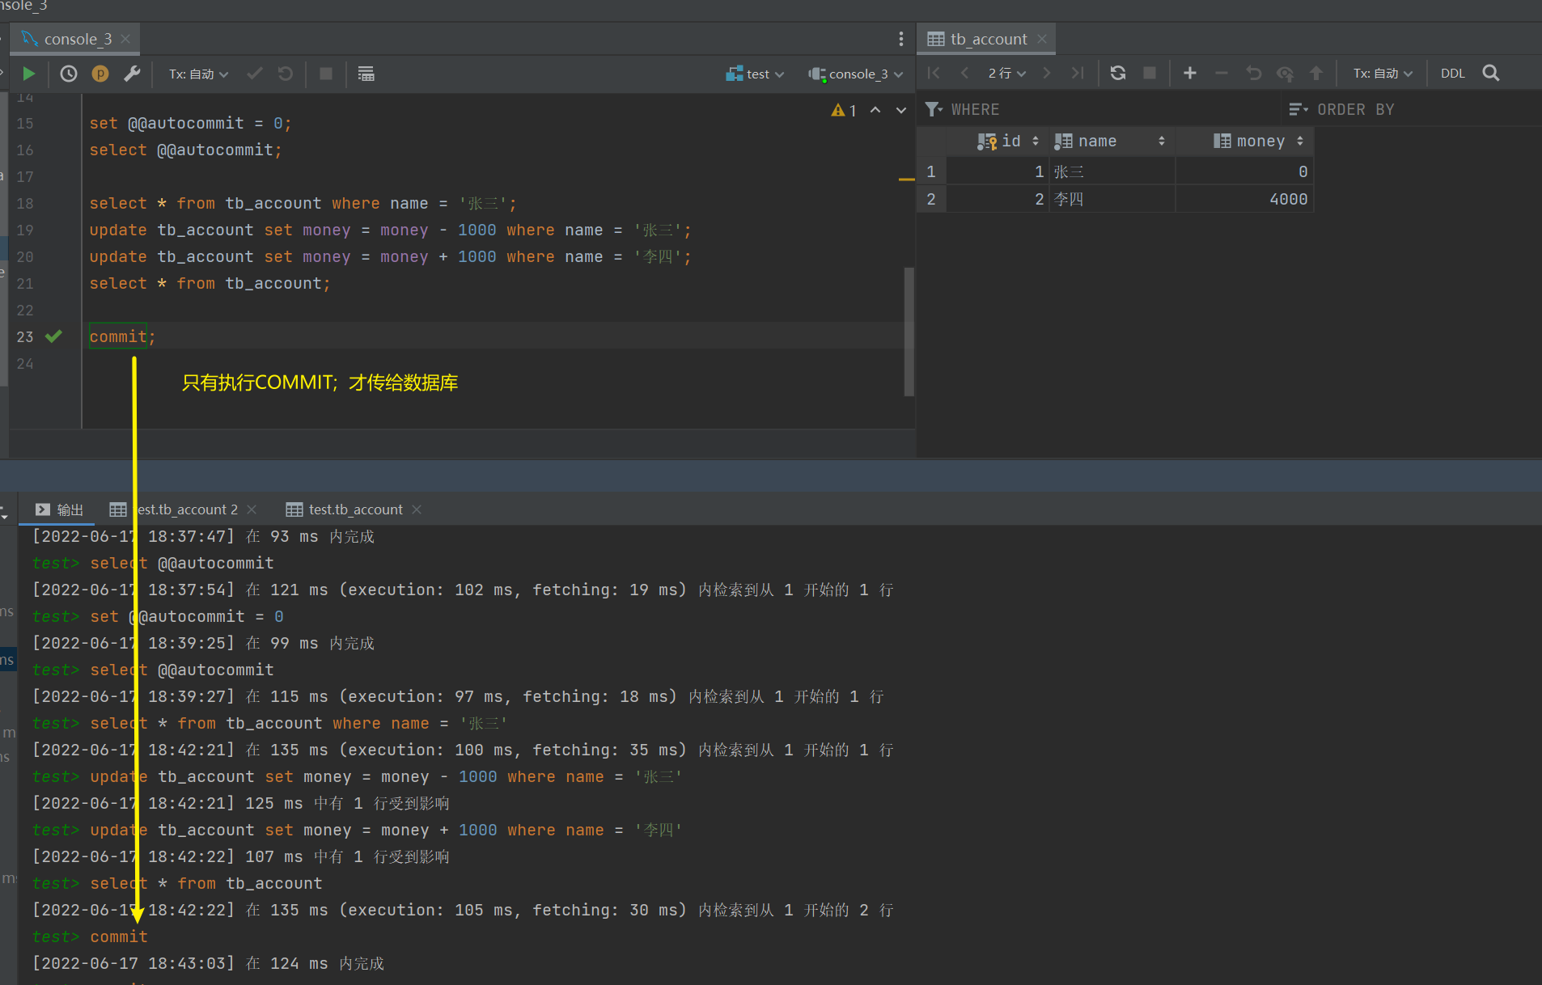
Task: Click the search icon in table toolbar
Action: coord(1490,73)
